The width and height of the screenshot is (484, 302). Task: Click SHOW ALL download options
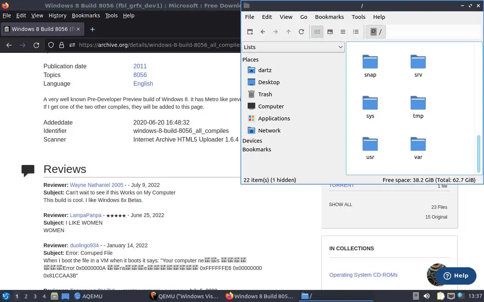[x=340, y=205]
